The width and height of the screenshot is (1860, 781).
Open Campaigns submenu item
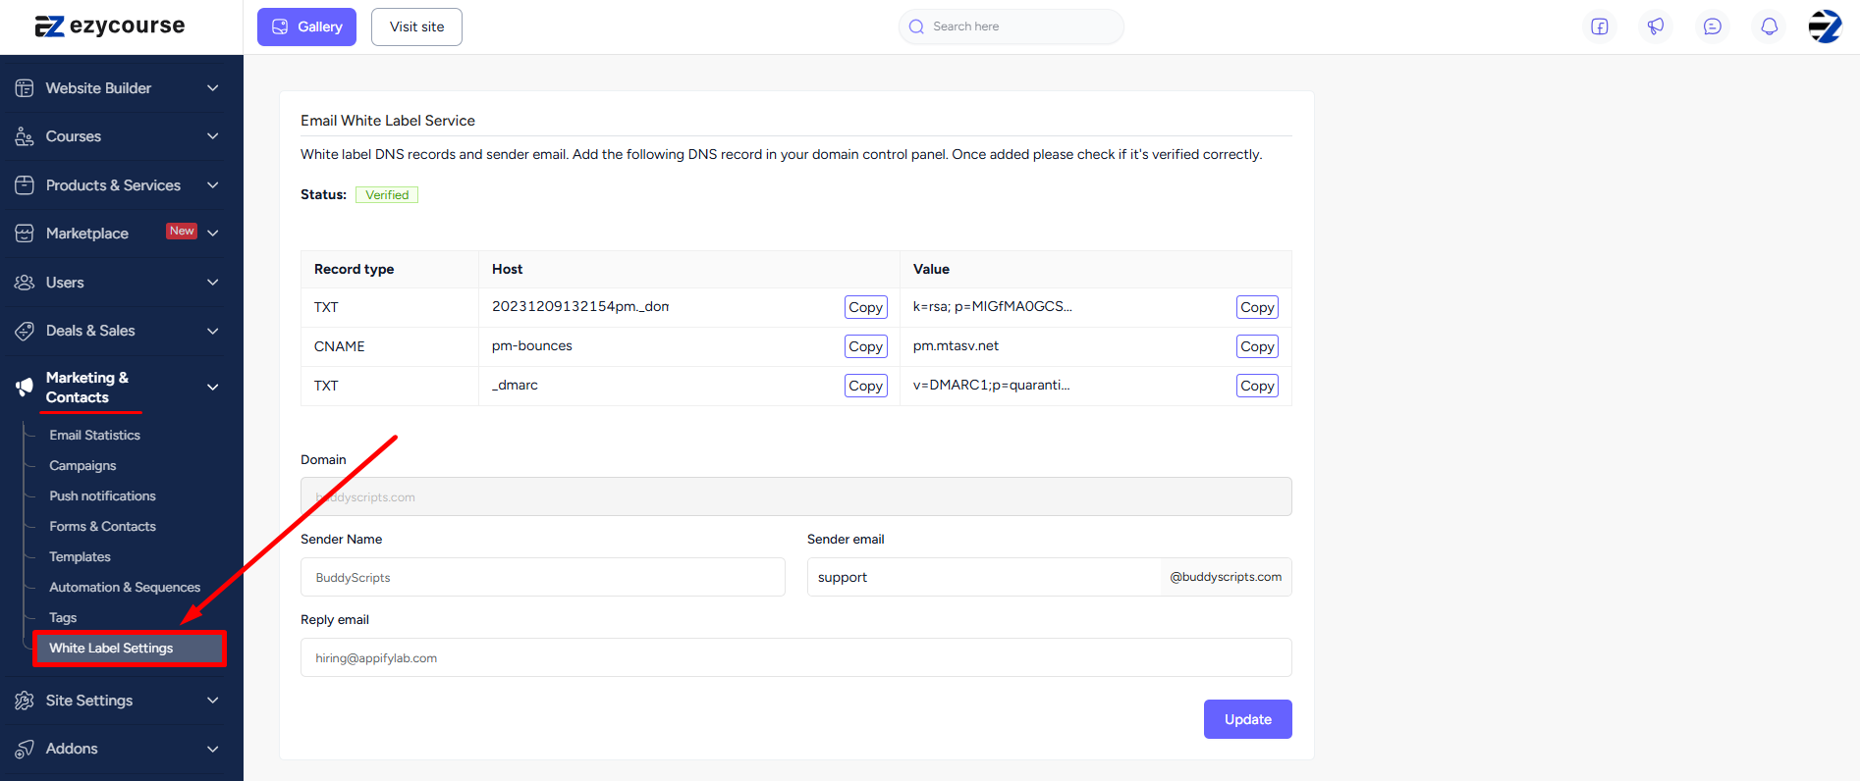(x=82, y=465)
